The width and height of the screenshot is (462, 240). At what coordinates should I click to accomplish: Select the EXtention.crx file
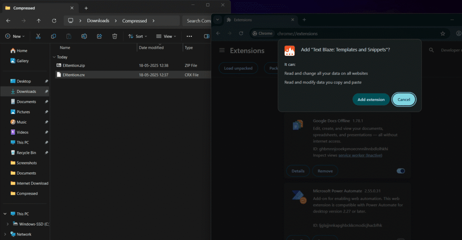[x=133, y=75]
